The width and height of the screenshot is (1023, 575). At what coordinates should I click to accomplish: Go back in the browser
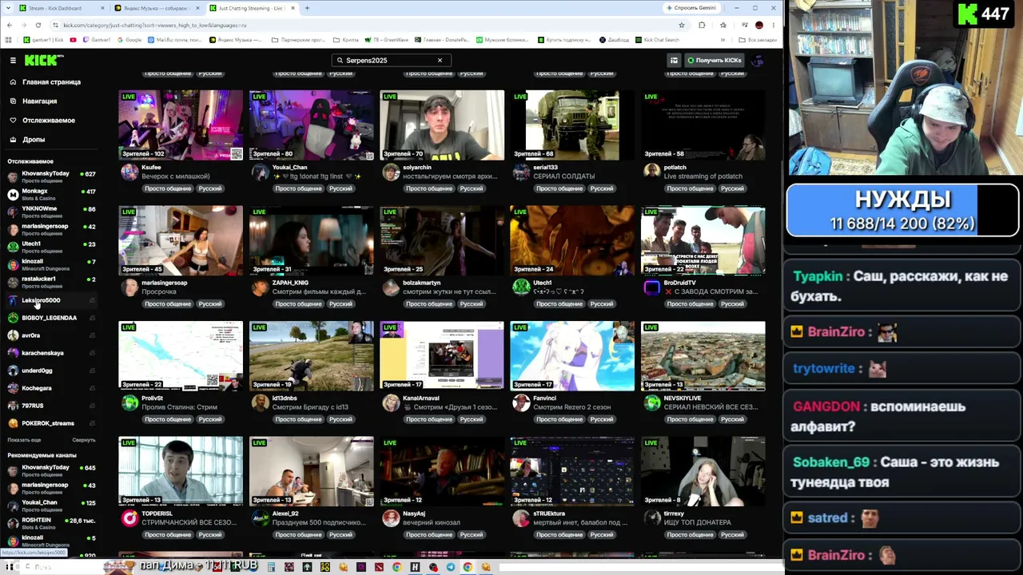[x=9, y=25]
